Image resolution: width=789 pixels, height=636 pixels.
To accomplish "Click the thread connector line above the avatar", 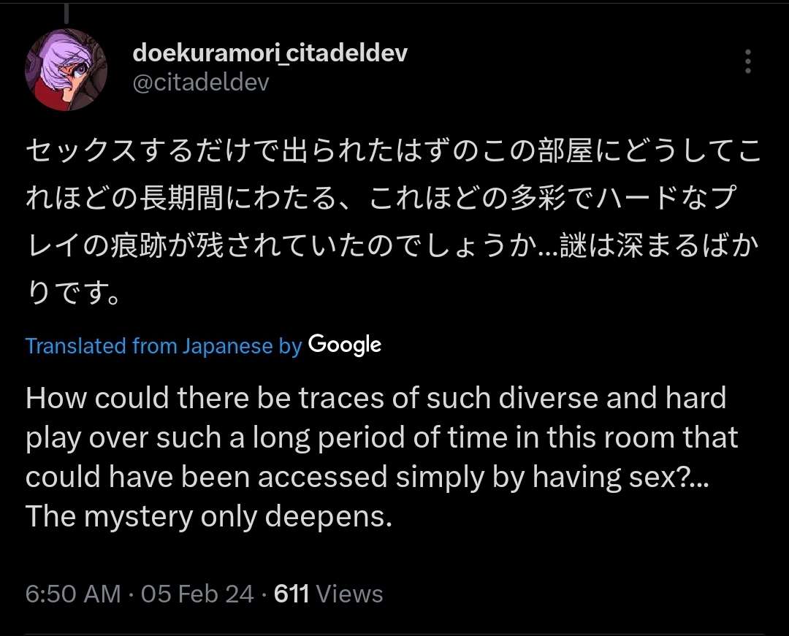I will pos(66,14).
